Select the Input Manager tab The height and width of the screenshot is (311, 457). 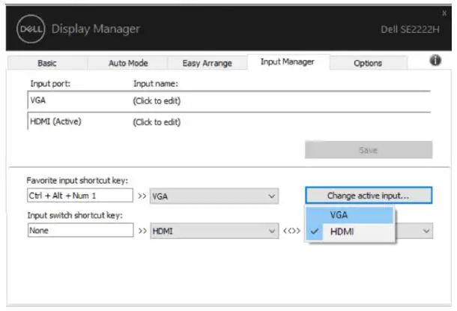click(288, 61)
